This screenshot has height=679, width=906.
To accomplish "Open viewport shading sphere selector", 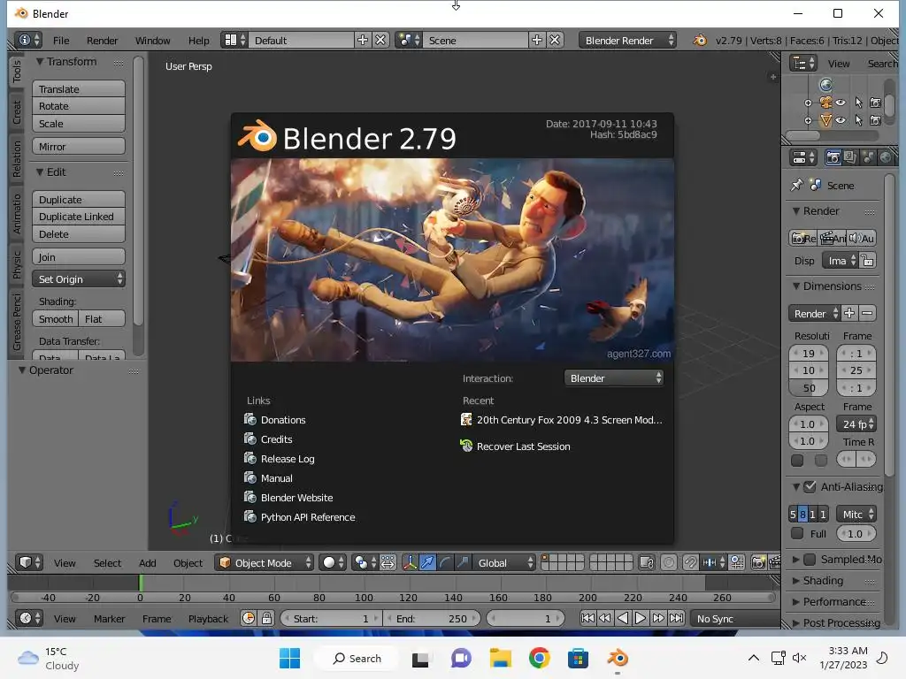I will (333, 562).
